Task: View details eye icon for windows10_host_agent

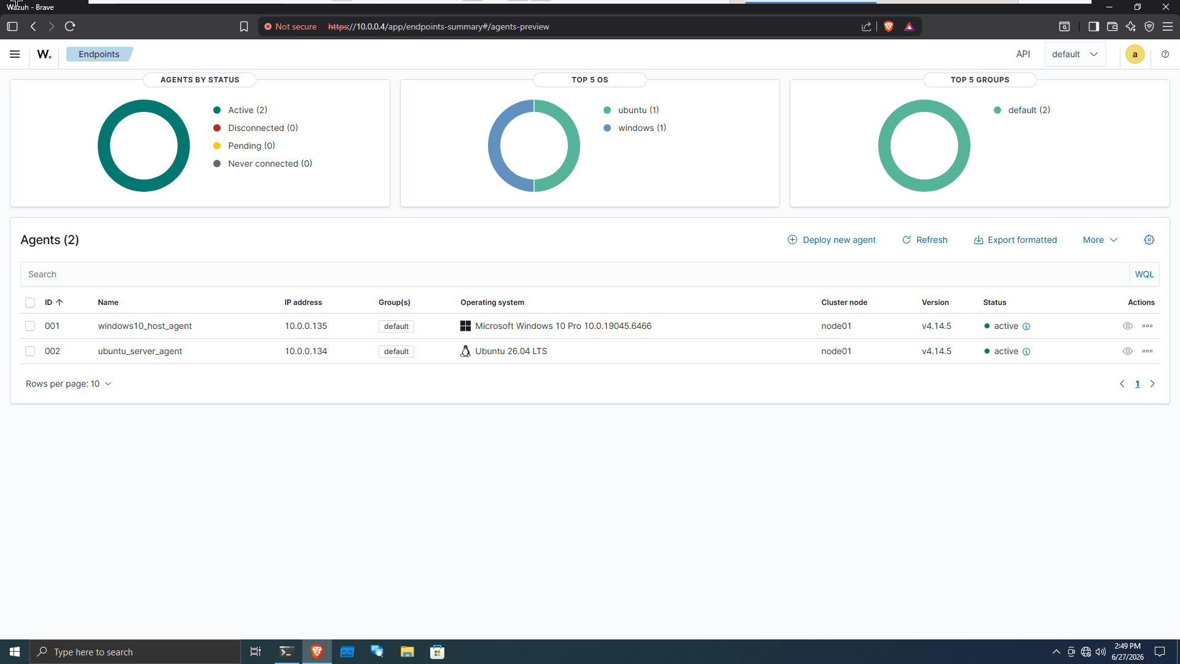Action: tap(1127, 326)
